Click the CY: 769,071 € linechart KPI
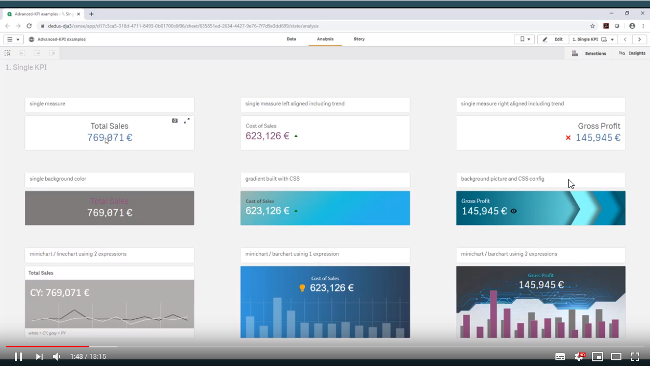650x366 pixels. 60,293
